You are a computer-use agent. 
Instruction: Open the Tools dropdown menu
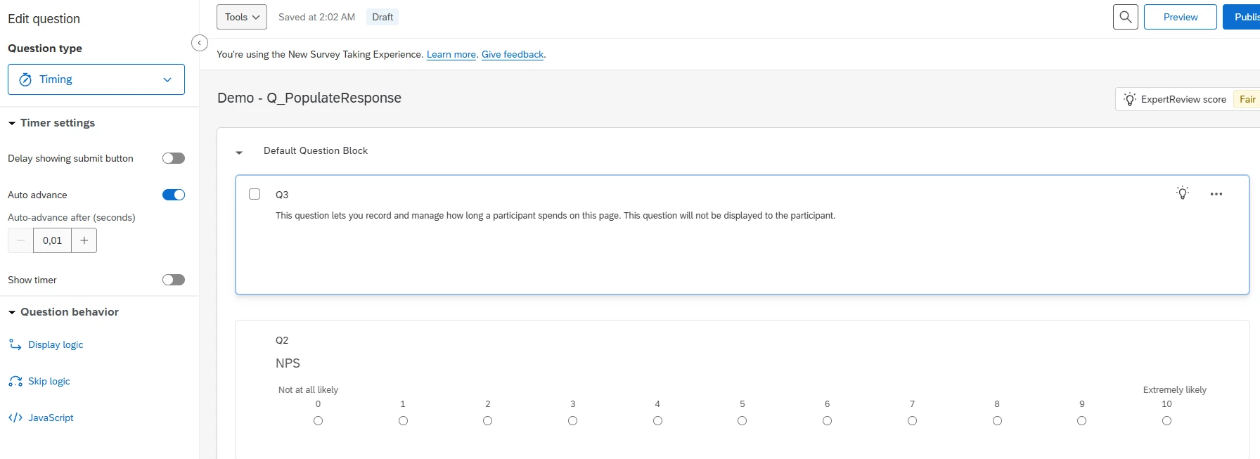tap(242, 17)
